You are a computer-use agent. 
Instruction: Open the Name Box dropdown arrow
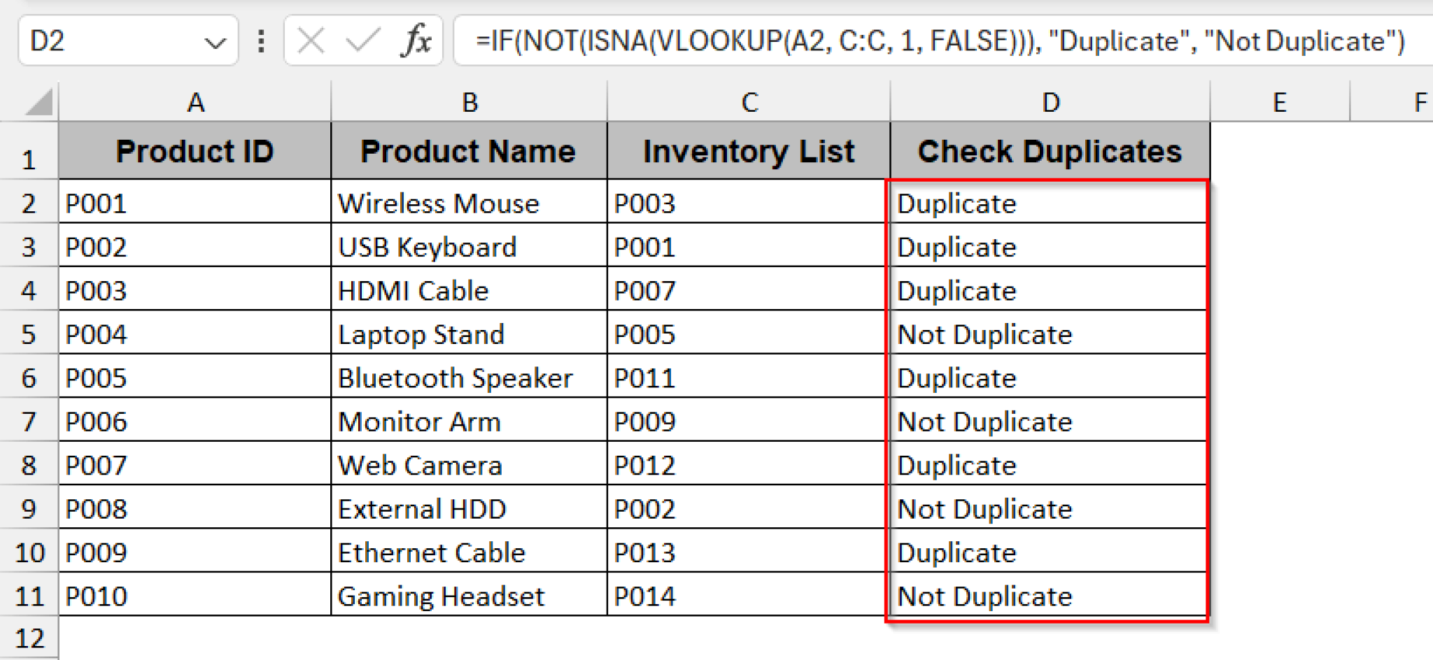point(217,42)
